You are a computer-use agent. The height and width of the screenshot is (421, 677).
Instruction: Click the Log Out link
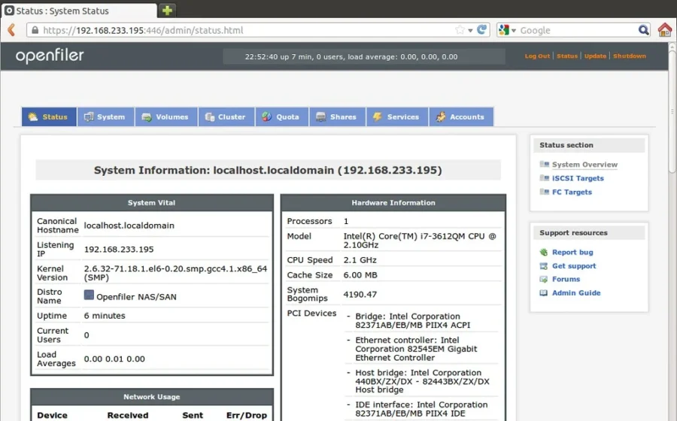coord(537,56)
